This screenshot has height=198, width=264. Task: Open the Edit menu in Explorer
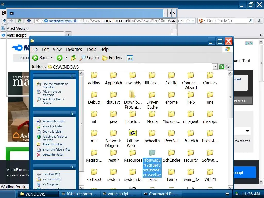click(45, 49)
